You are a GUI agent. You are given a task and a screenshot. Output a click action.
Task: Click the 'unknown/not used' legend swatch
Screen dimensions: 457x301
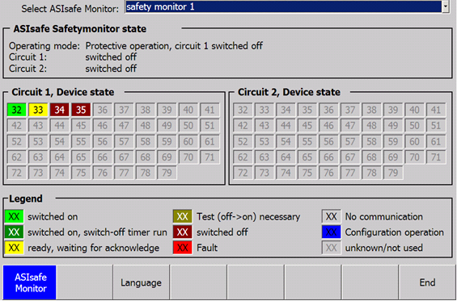click(x=332, y=248)
